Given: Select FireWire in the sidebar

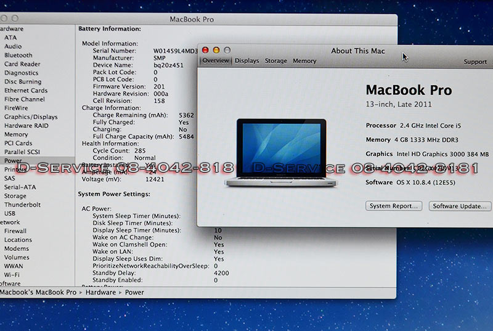Looking at the screenshot, I should point(16,108).
